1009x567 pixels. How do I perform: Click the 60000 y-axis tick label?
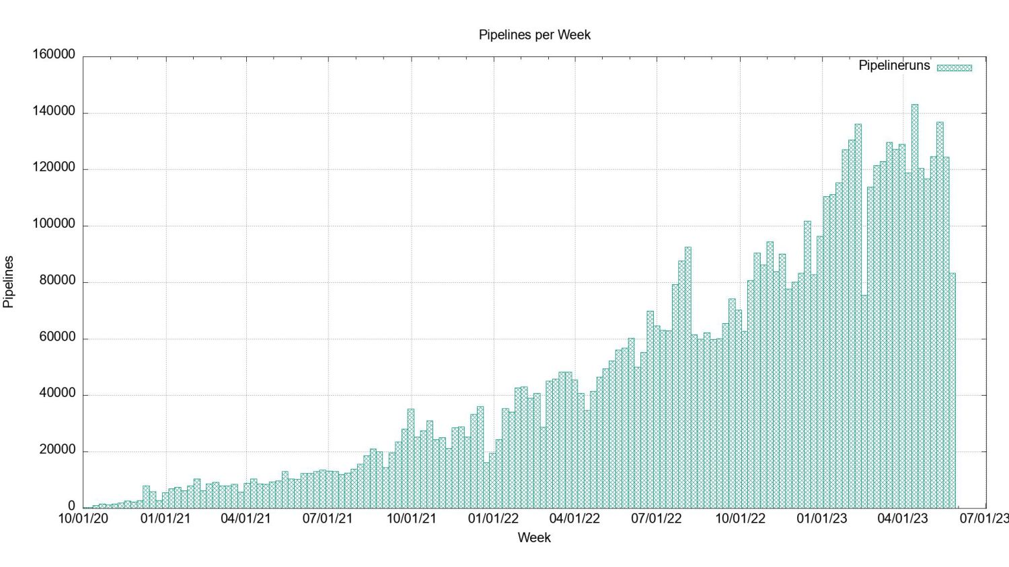[x=57, y=337]
